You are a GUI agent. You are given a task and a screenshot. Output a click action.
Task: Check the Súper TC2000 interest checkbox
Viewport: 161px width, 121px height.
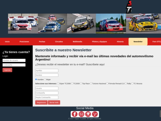58,83
